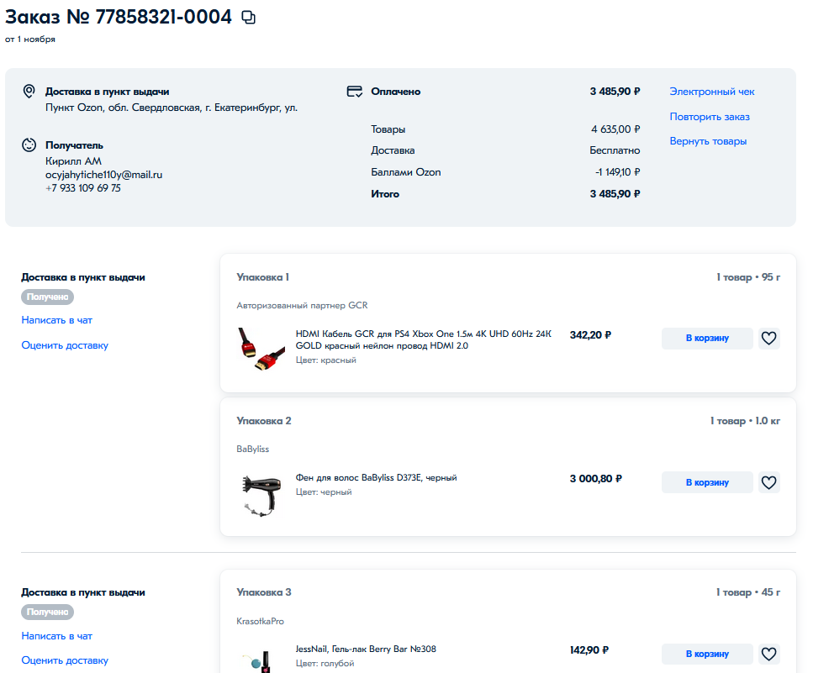Click the Упаковка 3 header
Viewport: 829px width, 673px height.
pos(264,592)
